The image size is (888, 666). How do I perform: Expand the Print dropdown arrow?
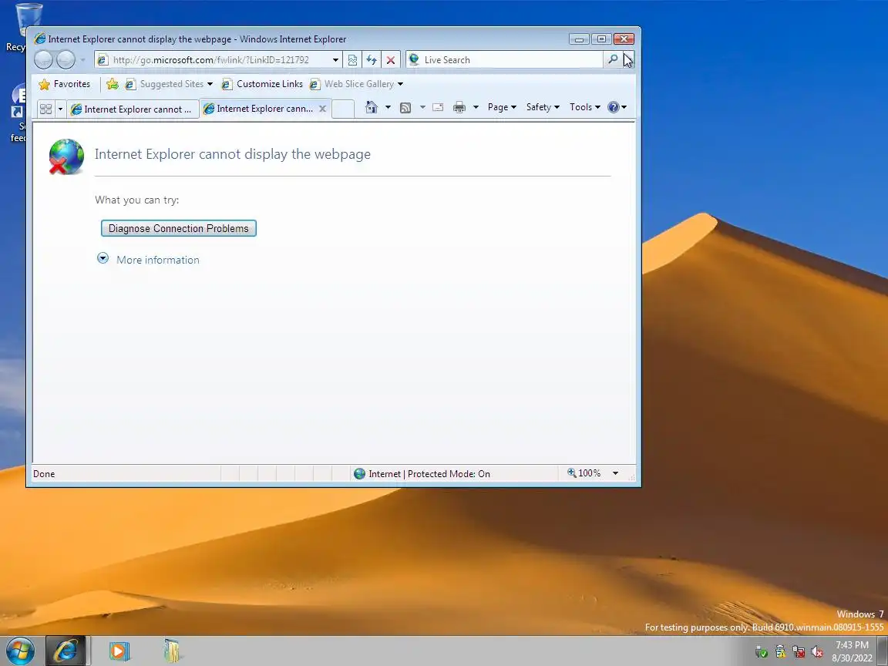[476, 107]
